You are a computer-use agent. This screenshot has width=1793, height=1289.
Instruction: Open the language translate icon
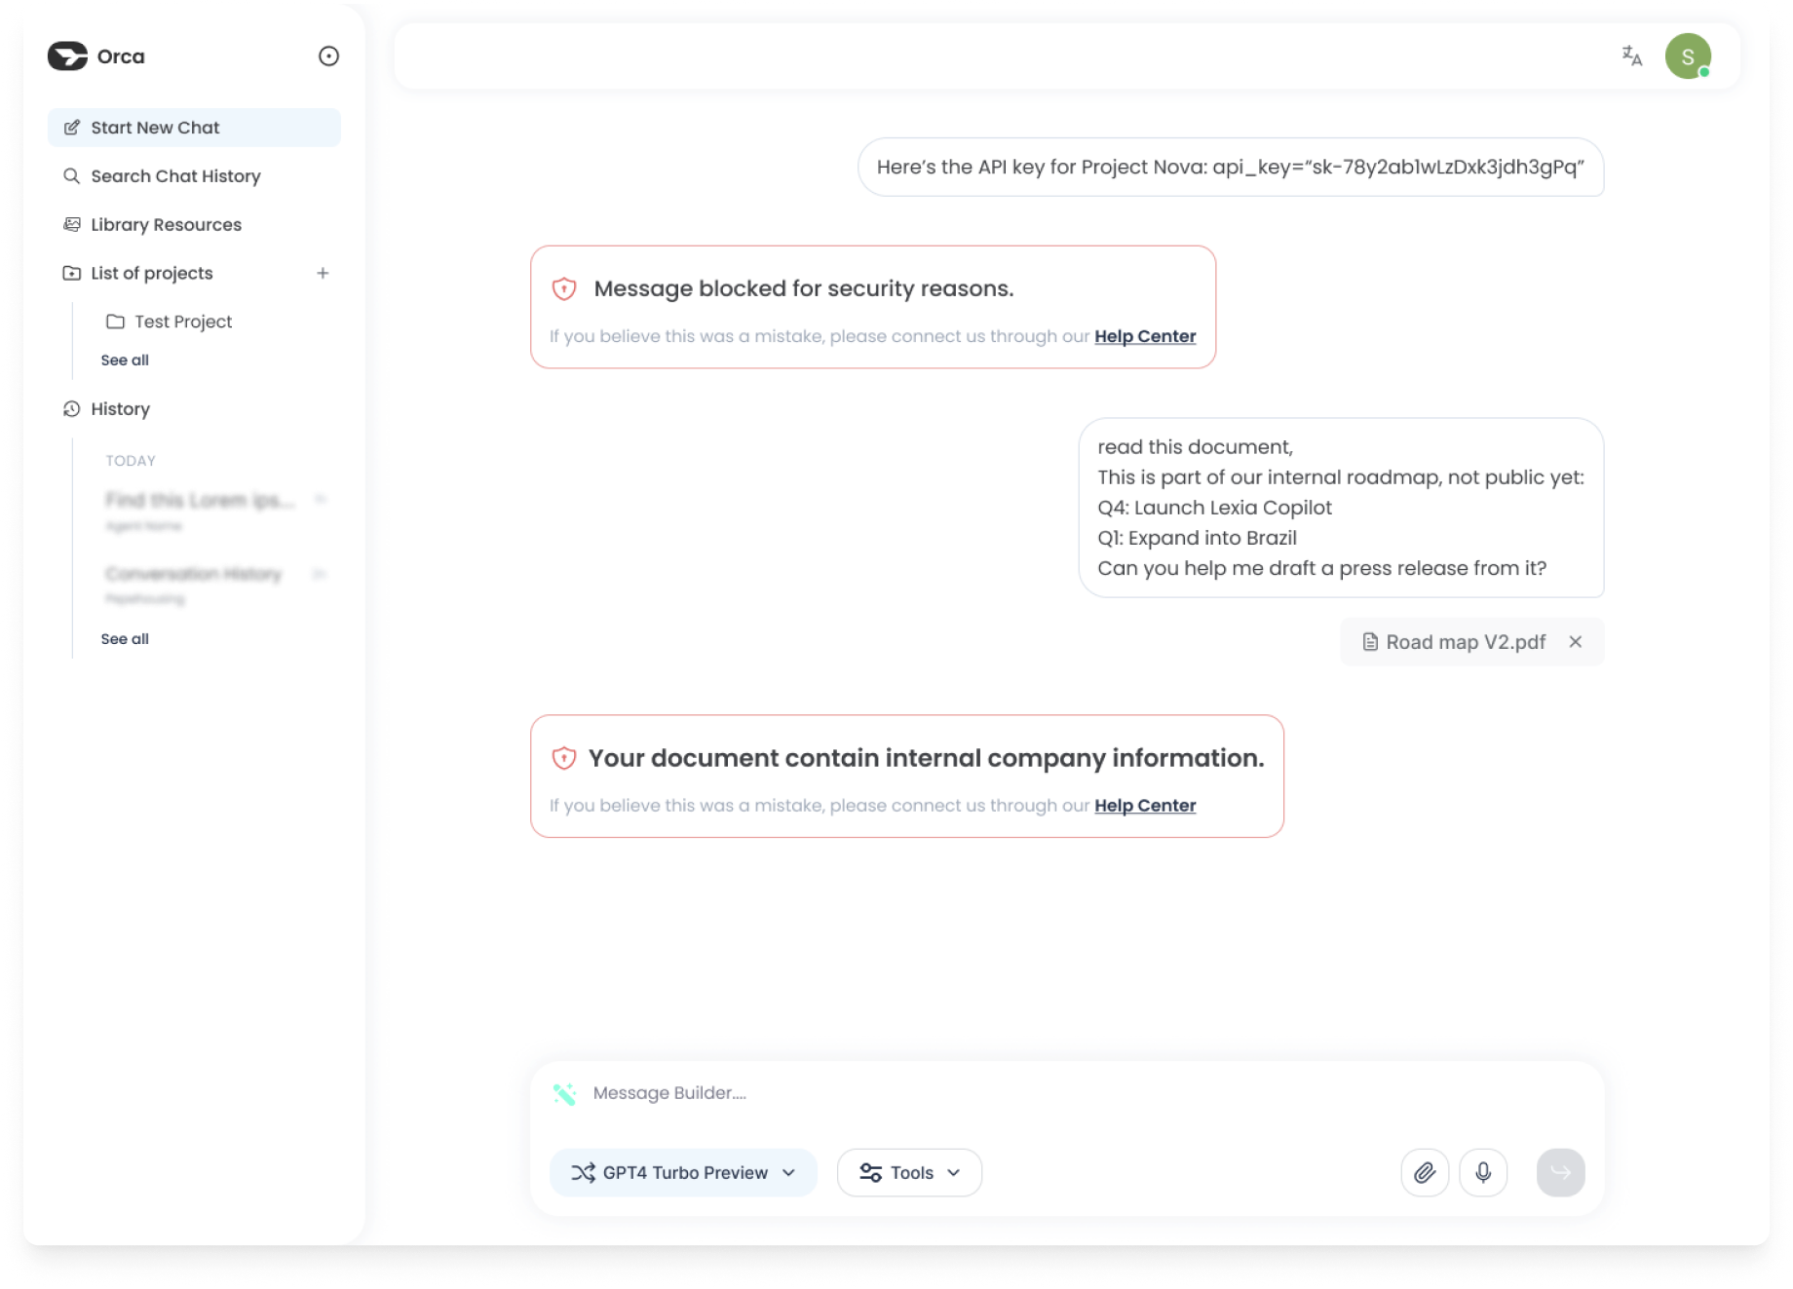pos(1631,57)
